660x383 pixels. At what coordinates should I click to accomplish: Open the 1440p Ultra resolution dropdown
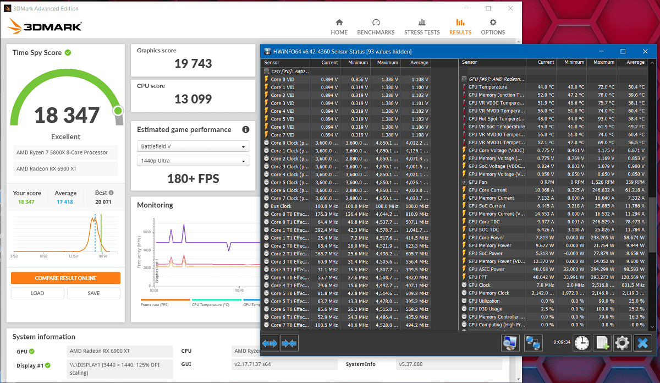coord(193,161)
